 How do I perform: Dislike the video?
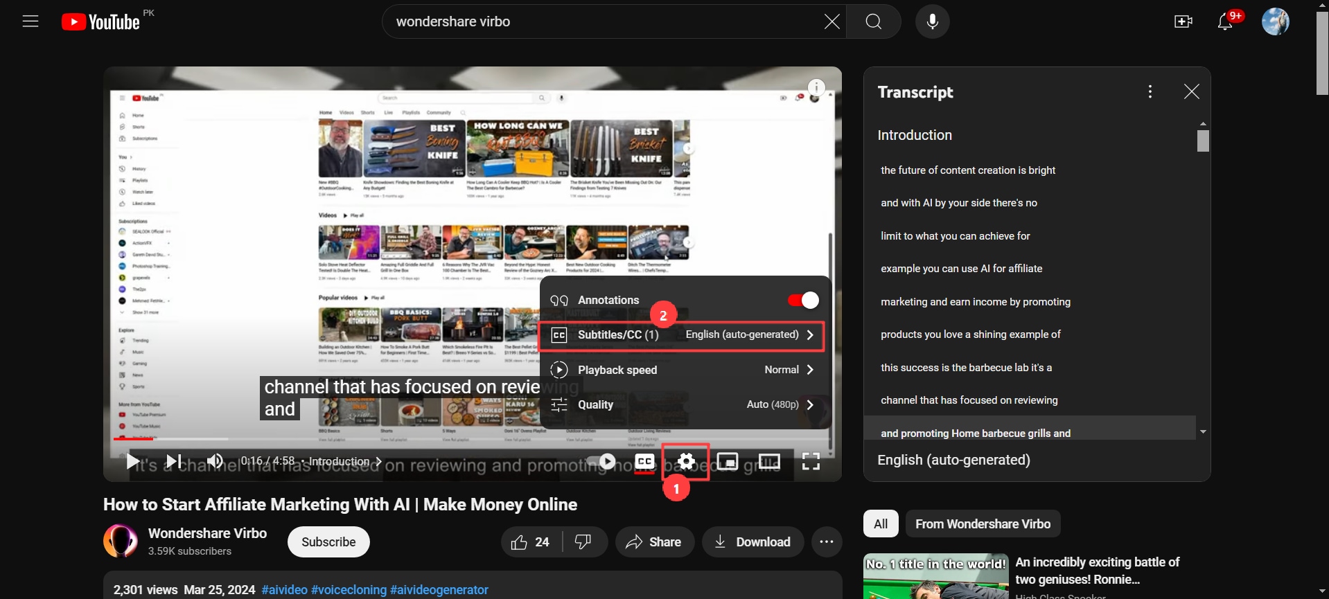point(583,542)
